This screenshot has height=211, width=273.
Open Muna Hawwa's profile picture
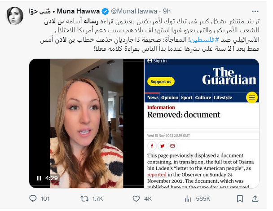click(15, 16)
